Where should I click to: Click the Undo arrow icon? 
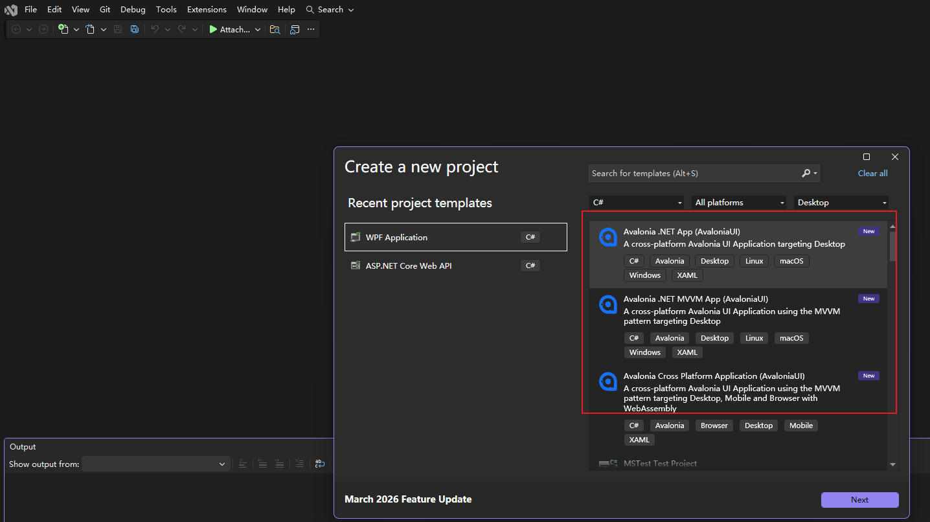tap(155, 29)
